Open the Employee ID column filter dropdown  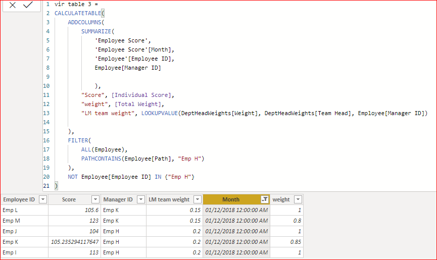43,199
